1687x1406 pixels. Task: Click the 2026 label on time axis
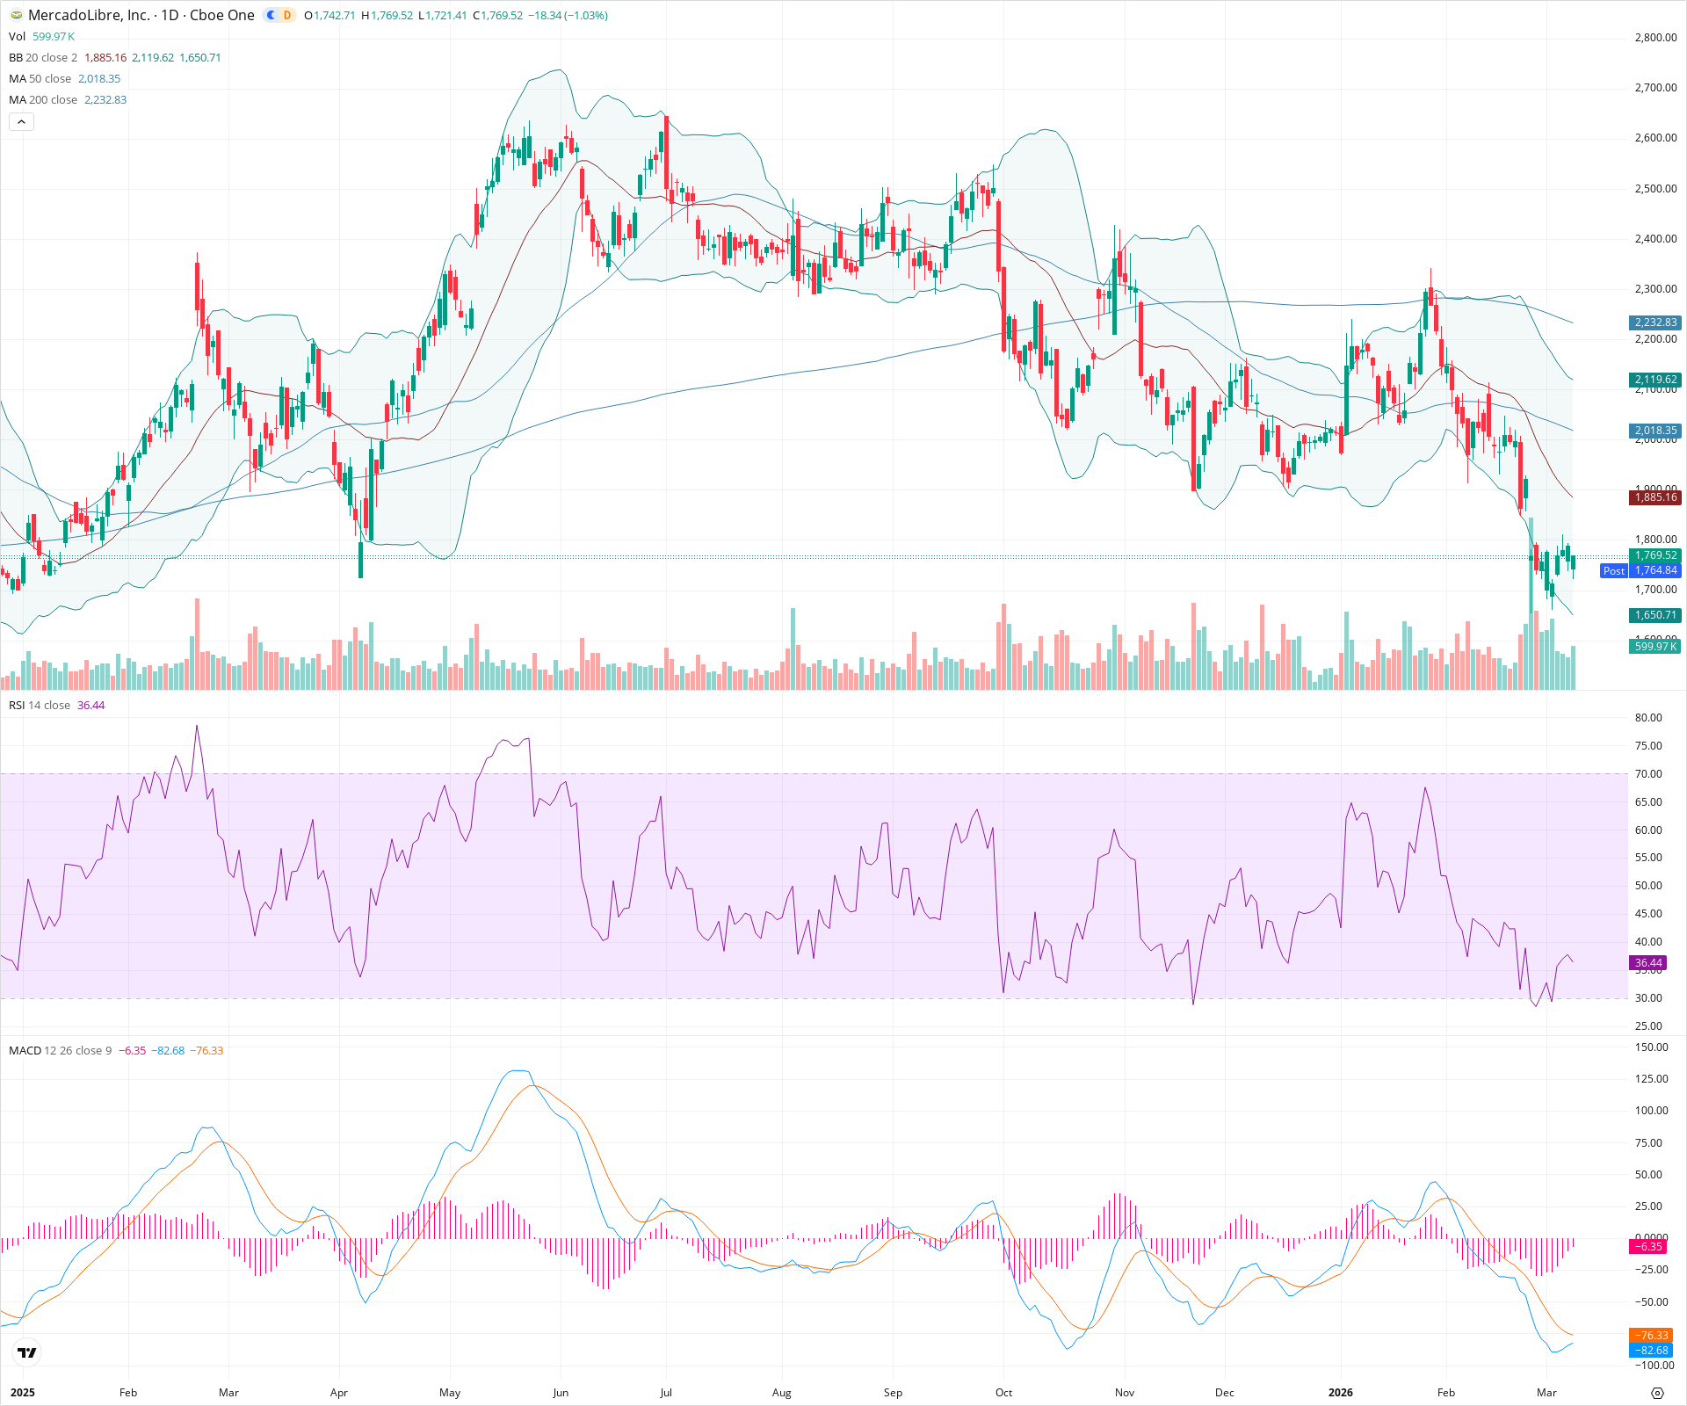click(1341, 1392)
